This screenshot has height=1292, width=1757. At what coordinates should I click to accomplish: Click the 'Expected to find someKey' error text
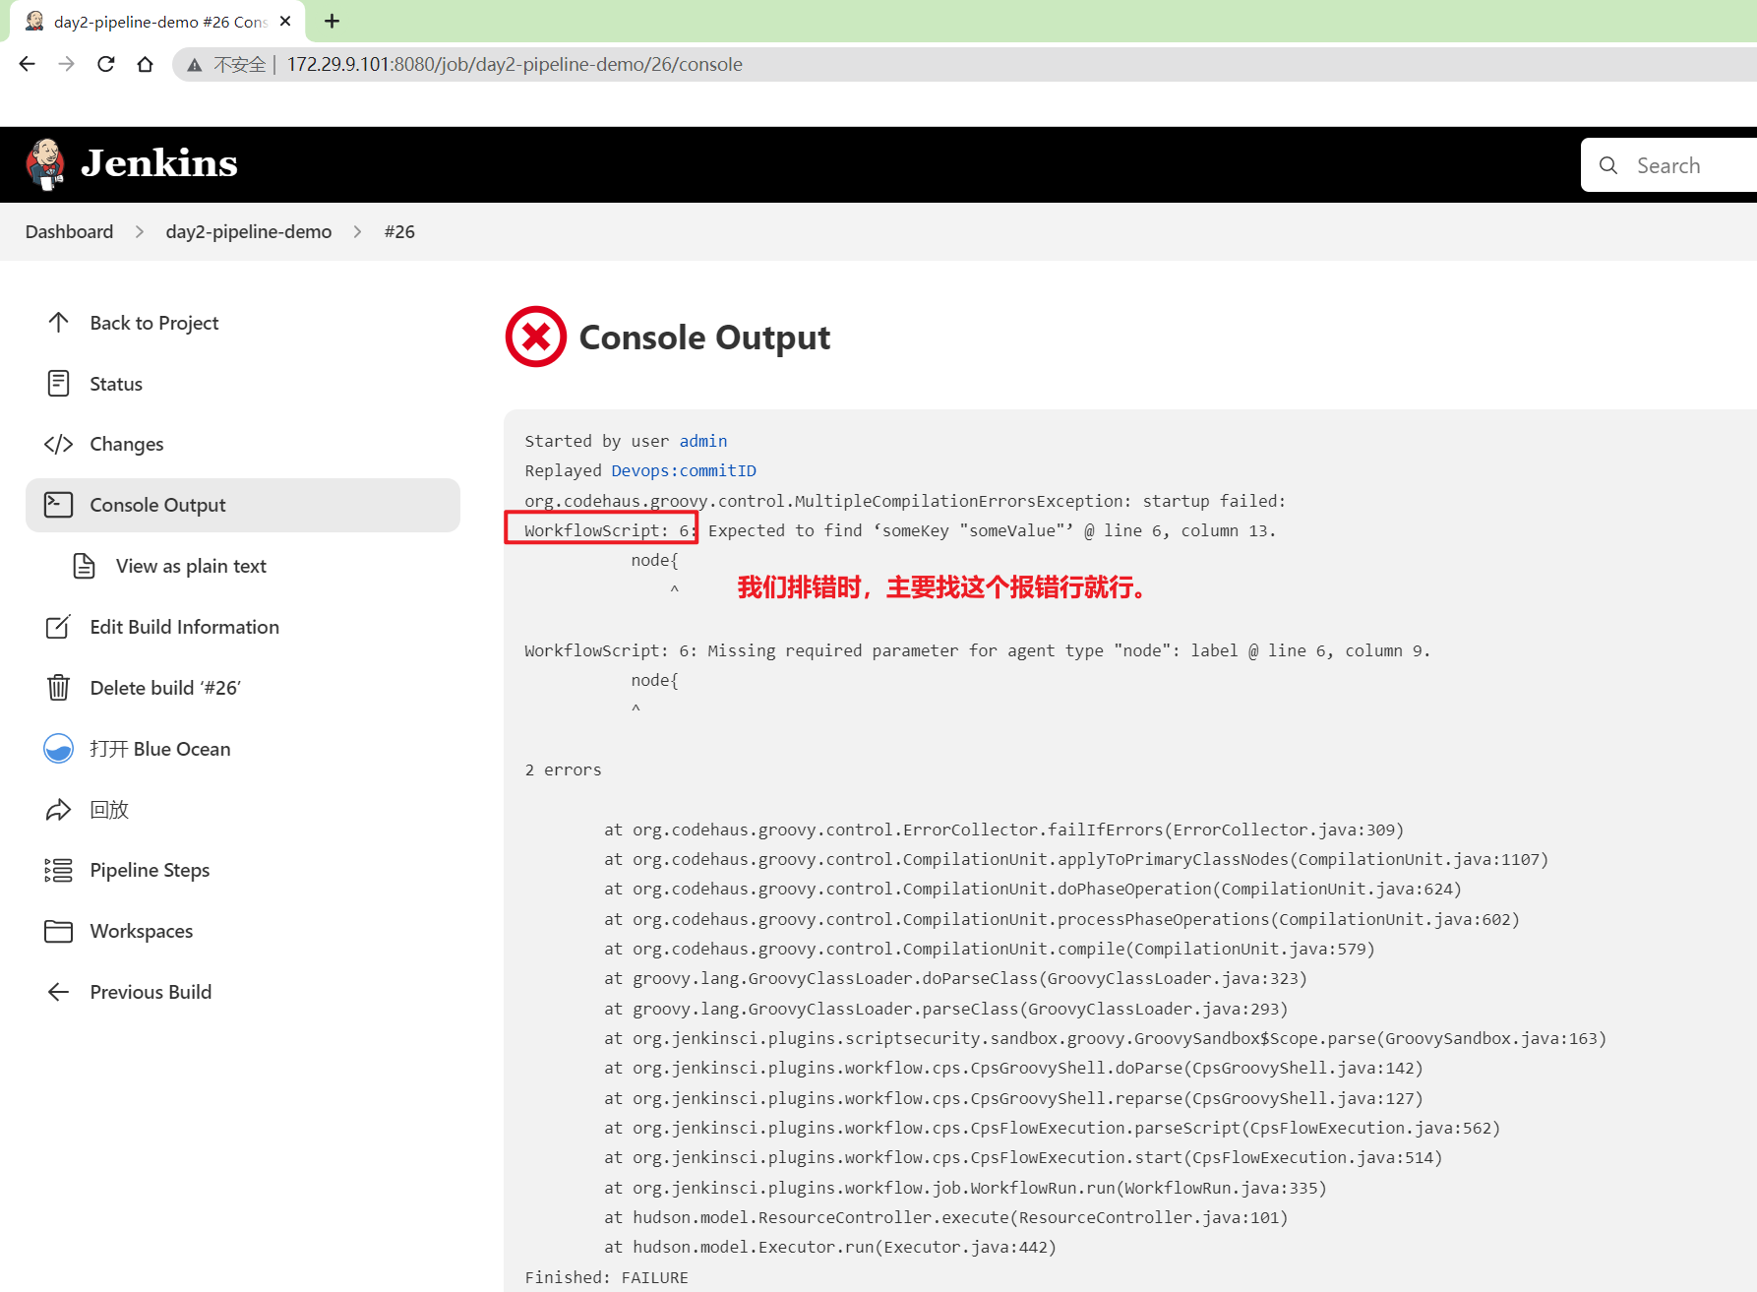[x=992, y=530]
